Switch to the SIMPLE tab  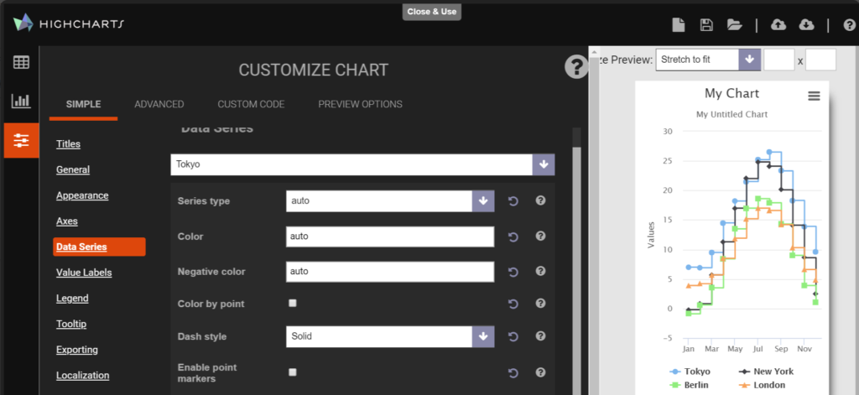83,104
